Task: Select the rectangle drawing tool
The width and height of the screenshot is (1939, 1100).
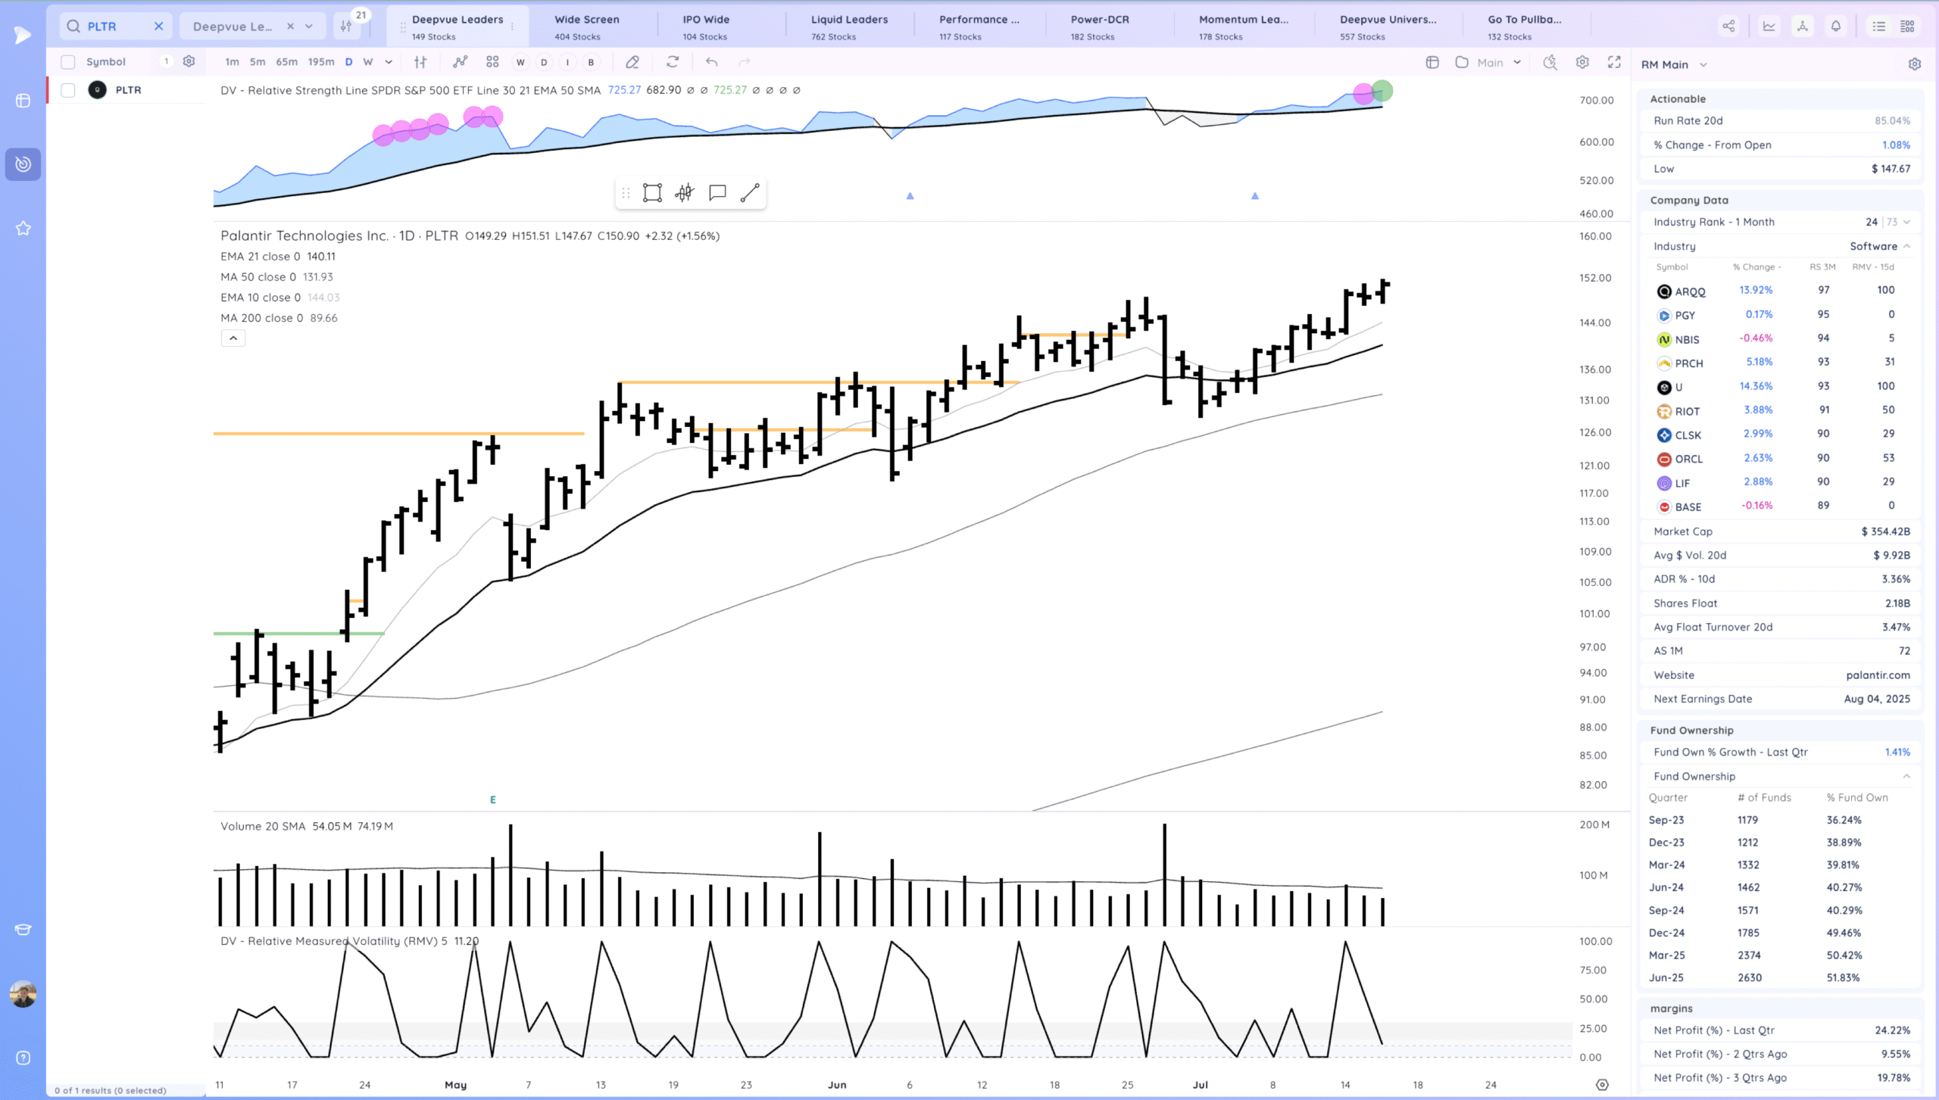Action: click(652, 193)
